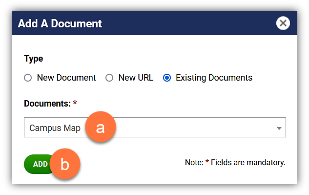Close the Add A Document dialog

coord(283,23)
